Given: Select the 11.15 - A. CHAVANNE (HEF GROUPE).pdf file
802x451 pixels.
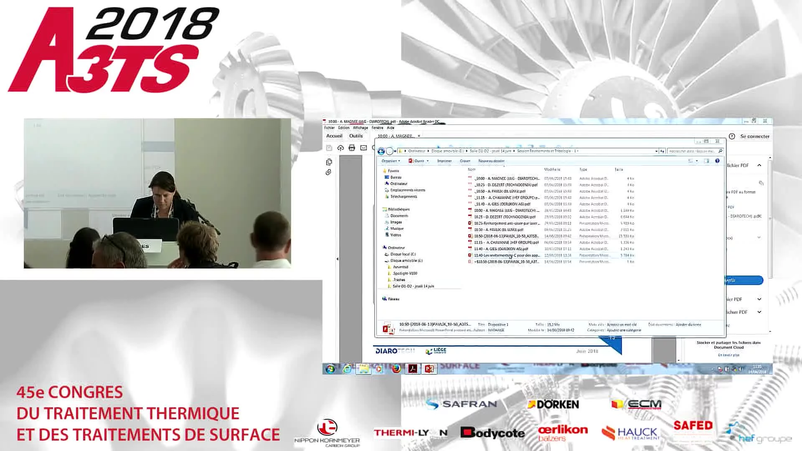Looking at the screenshot, I should pyautogui.click(x=506, y=242).
